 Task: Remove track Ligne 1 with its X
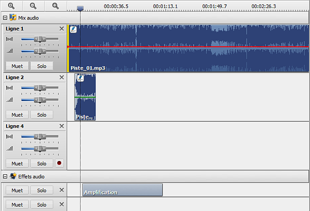coord(62,29)
